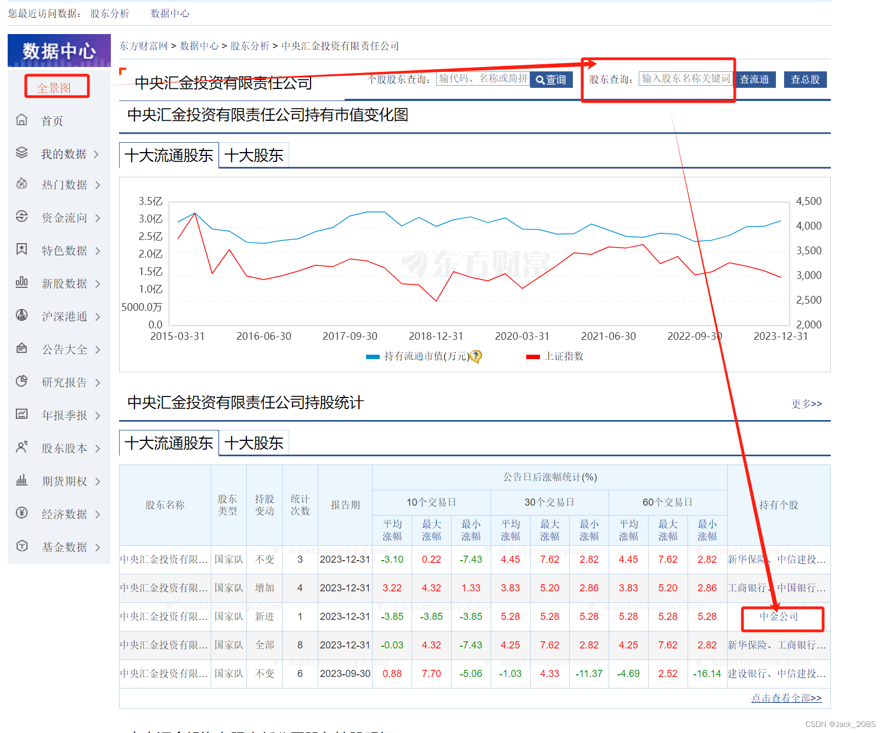Expand the 我的数据 submenu chevron
This screenshot has width=884, height=733.
coord(97,154)
